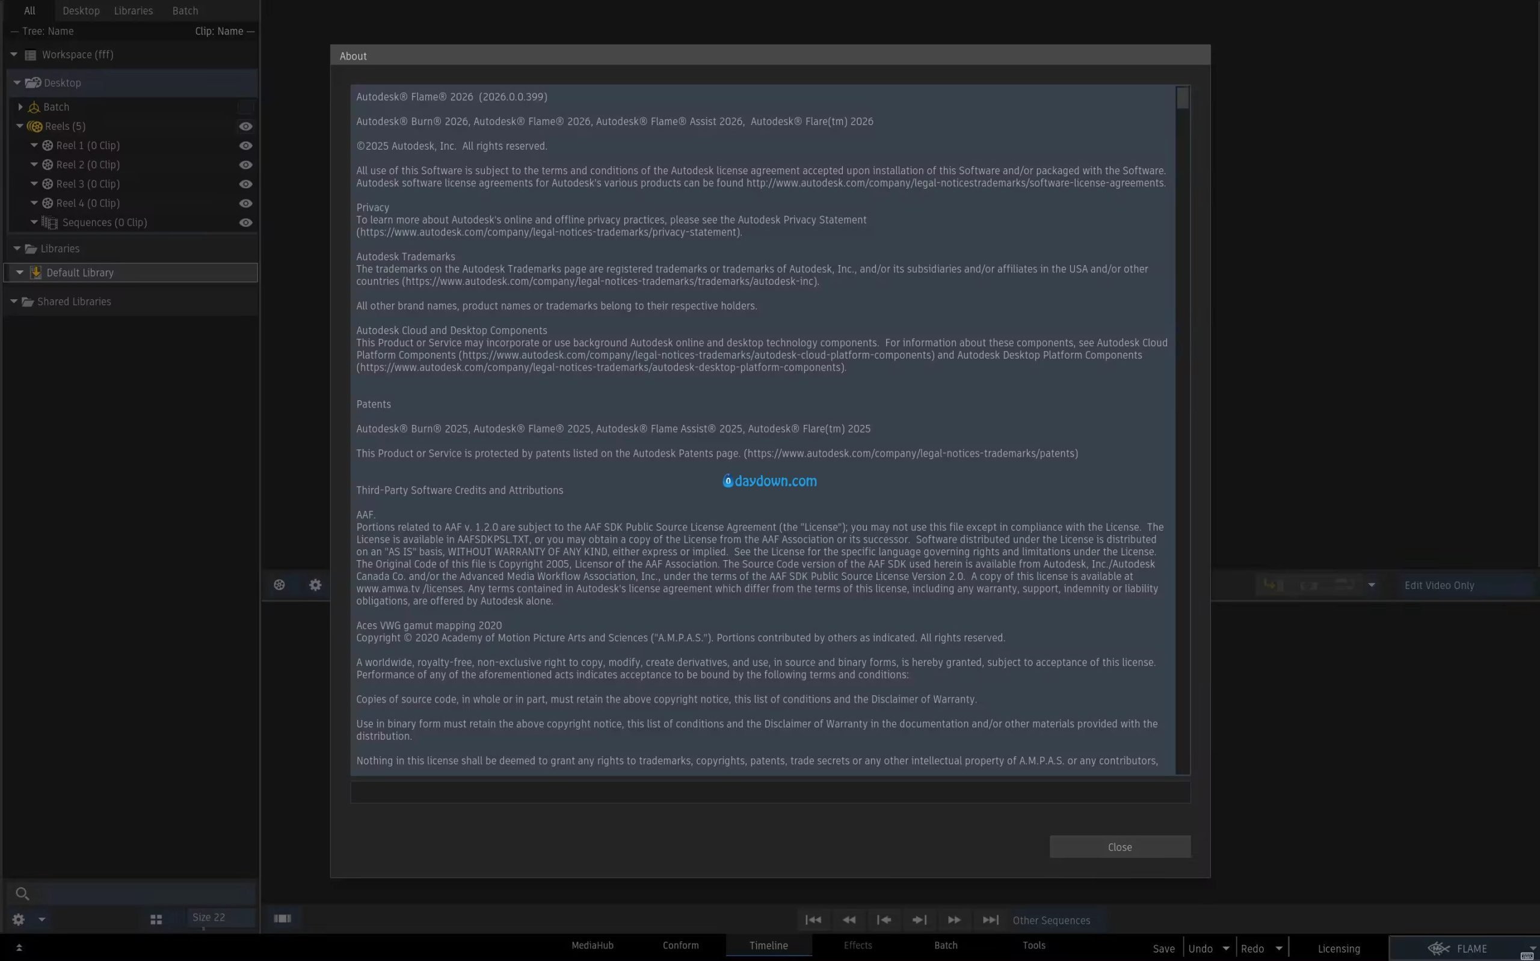The width and height of the screenshot is (1540, 961).
Task: Collapse the Shared Libraries arrow
Action: pos(13,301)
